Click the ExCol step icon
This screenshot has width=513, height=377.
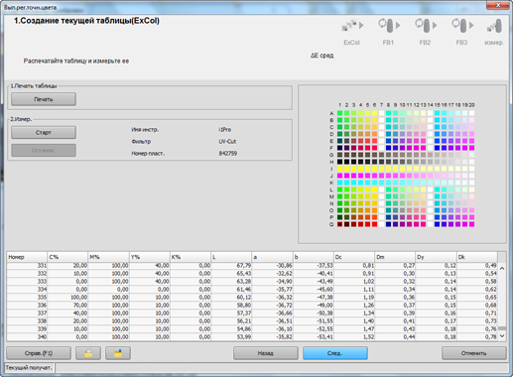pyautogui.click(x=352, y=26)
